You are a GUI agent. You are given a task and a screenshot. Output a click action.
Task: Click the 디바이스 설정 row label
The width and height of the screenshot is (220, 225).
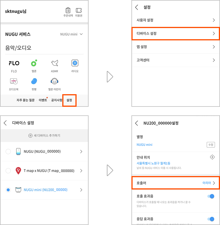click(146, 33)
